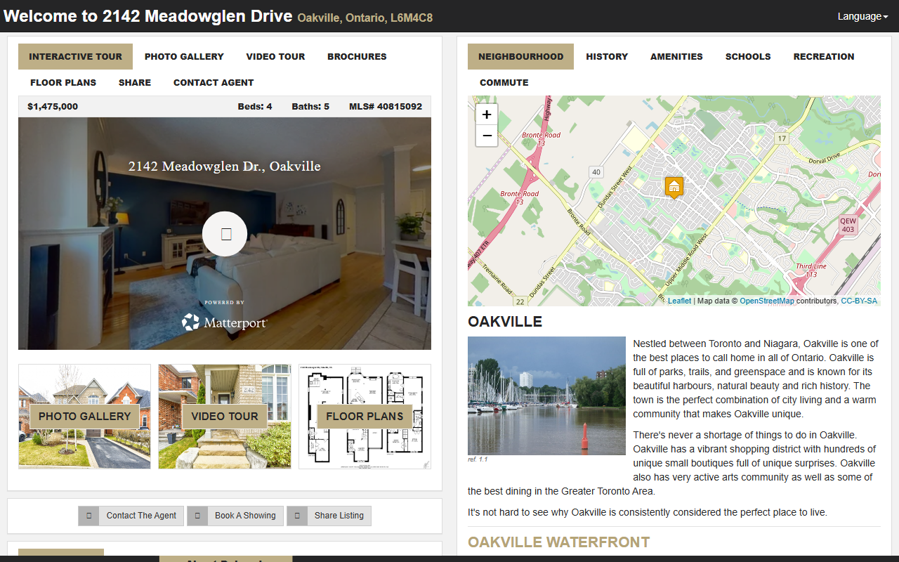The width and height of the screenshot is (899, 562).
Task: Open the Photo Gallery thumbnail
Action: click(84, 416)
